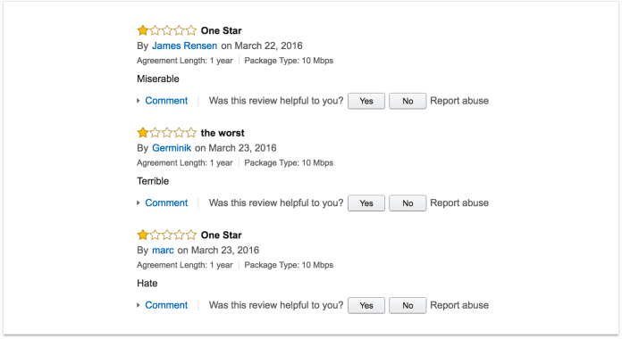Expand Comment arrow under 'Hate' review
This screenshot has width=622, height=339.
coord(139,305)
